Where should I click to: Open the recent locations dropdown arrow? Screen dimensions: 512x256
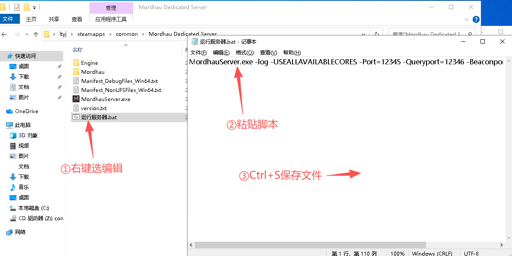[x=27, y=34]
